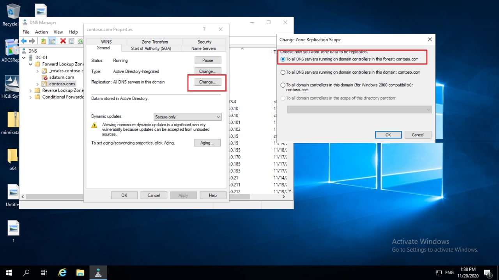Open File Explorer from the taskbar
Image resolution: width=499 pixels, height=280 pixels.
pyautogui.click(x=80, y=273)
